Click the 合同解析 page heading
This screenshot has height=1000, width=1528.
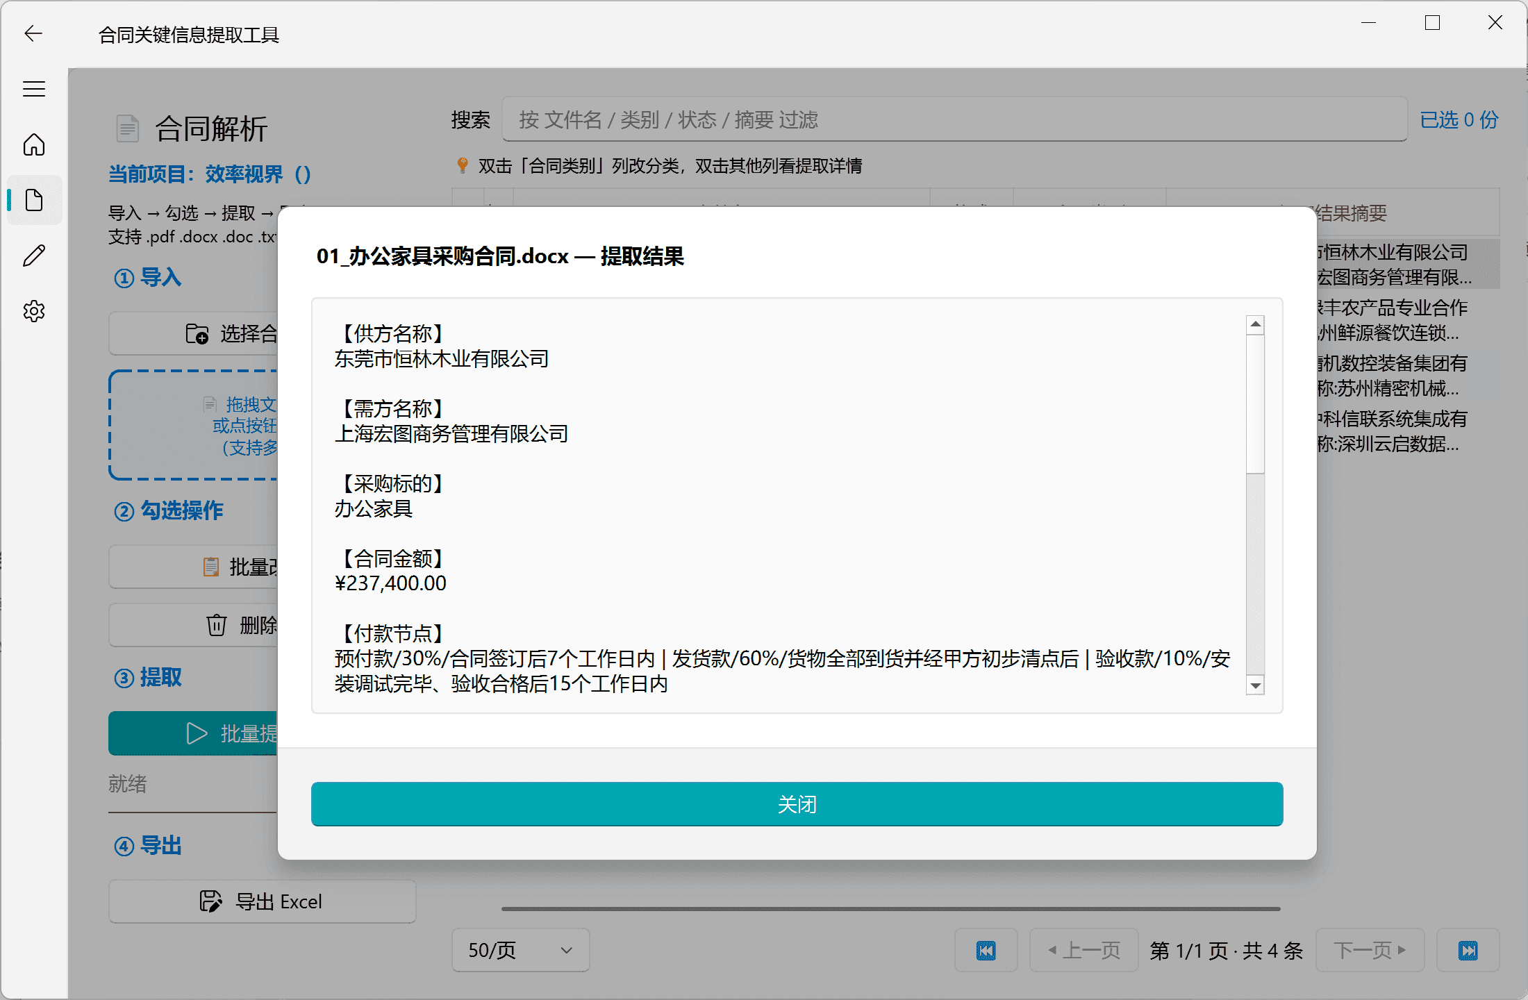coord(211,128)
